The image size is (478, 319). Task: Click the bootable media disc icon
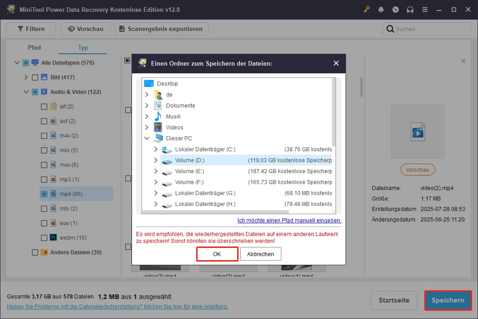click(x=396, y=9)
